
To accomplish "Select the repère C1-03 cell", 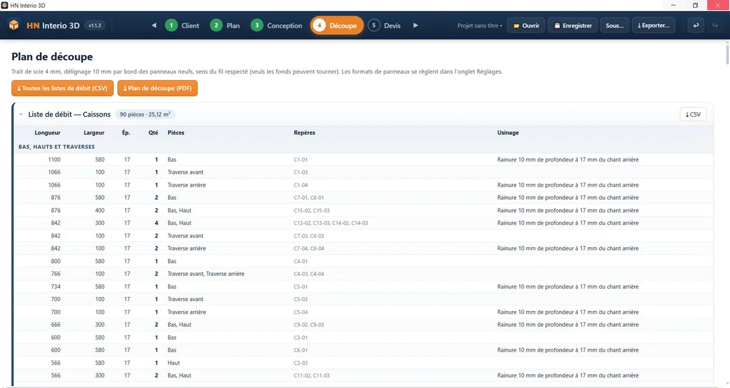I will point(301,172).
